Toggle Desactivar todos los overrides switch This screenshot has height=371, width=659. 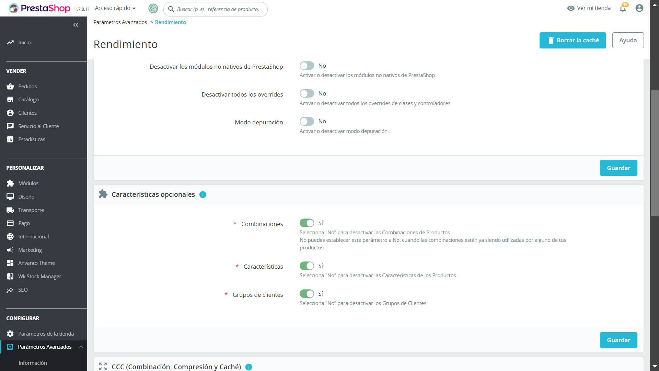pyautogui.click(x=307, y=94)
